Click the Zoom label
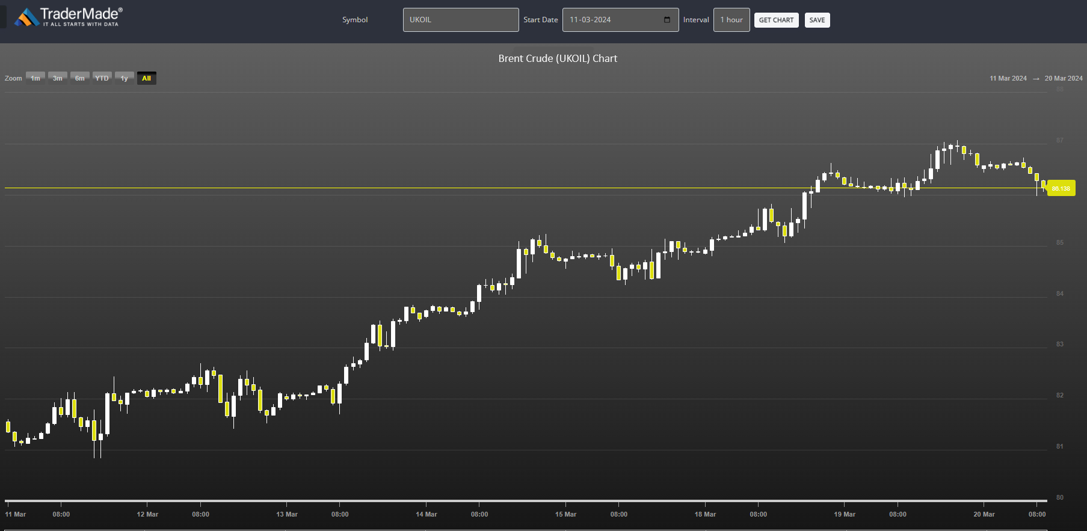This screenshot has width=1087, height=531. click(x=13, y=78)
